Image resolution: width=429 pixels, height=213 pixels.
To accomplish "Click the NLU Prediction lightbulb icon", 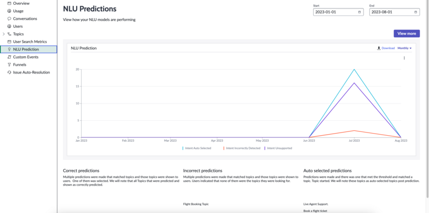I will [9, 49].
